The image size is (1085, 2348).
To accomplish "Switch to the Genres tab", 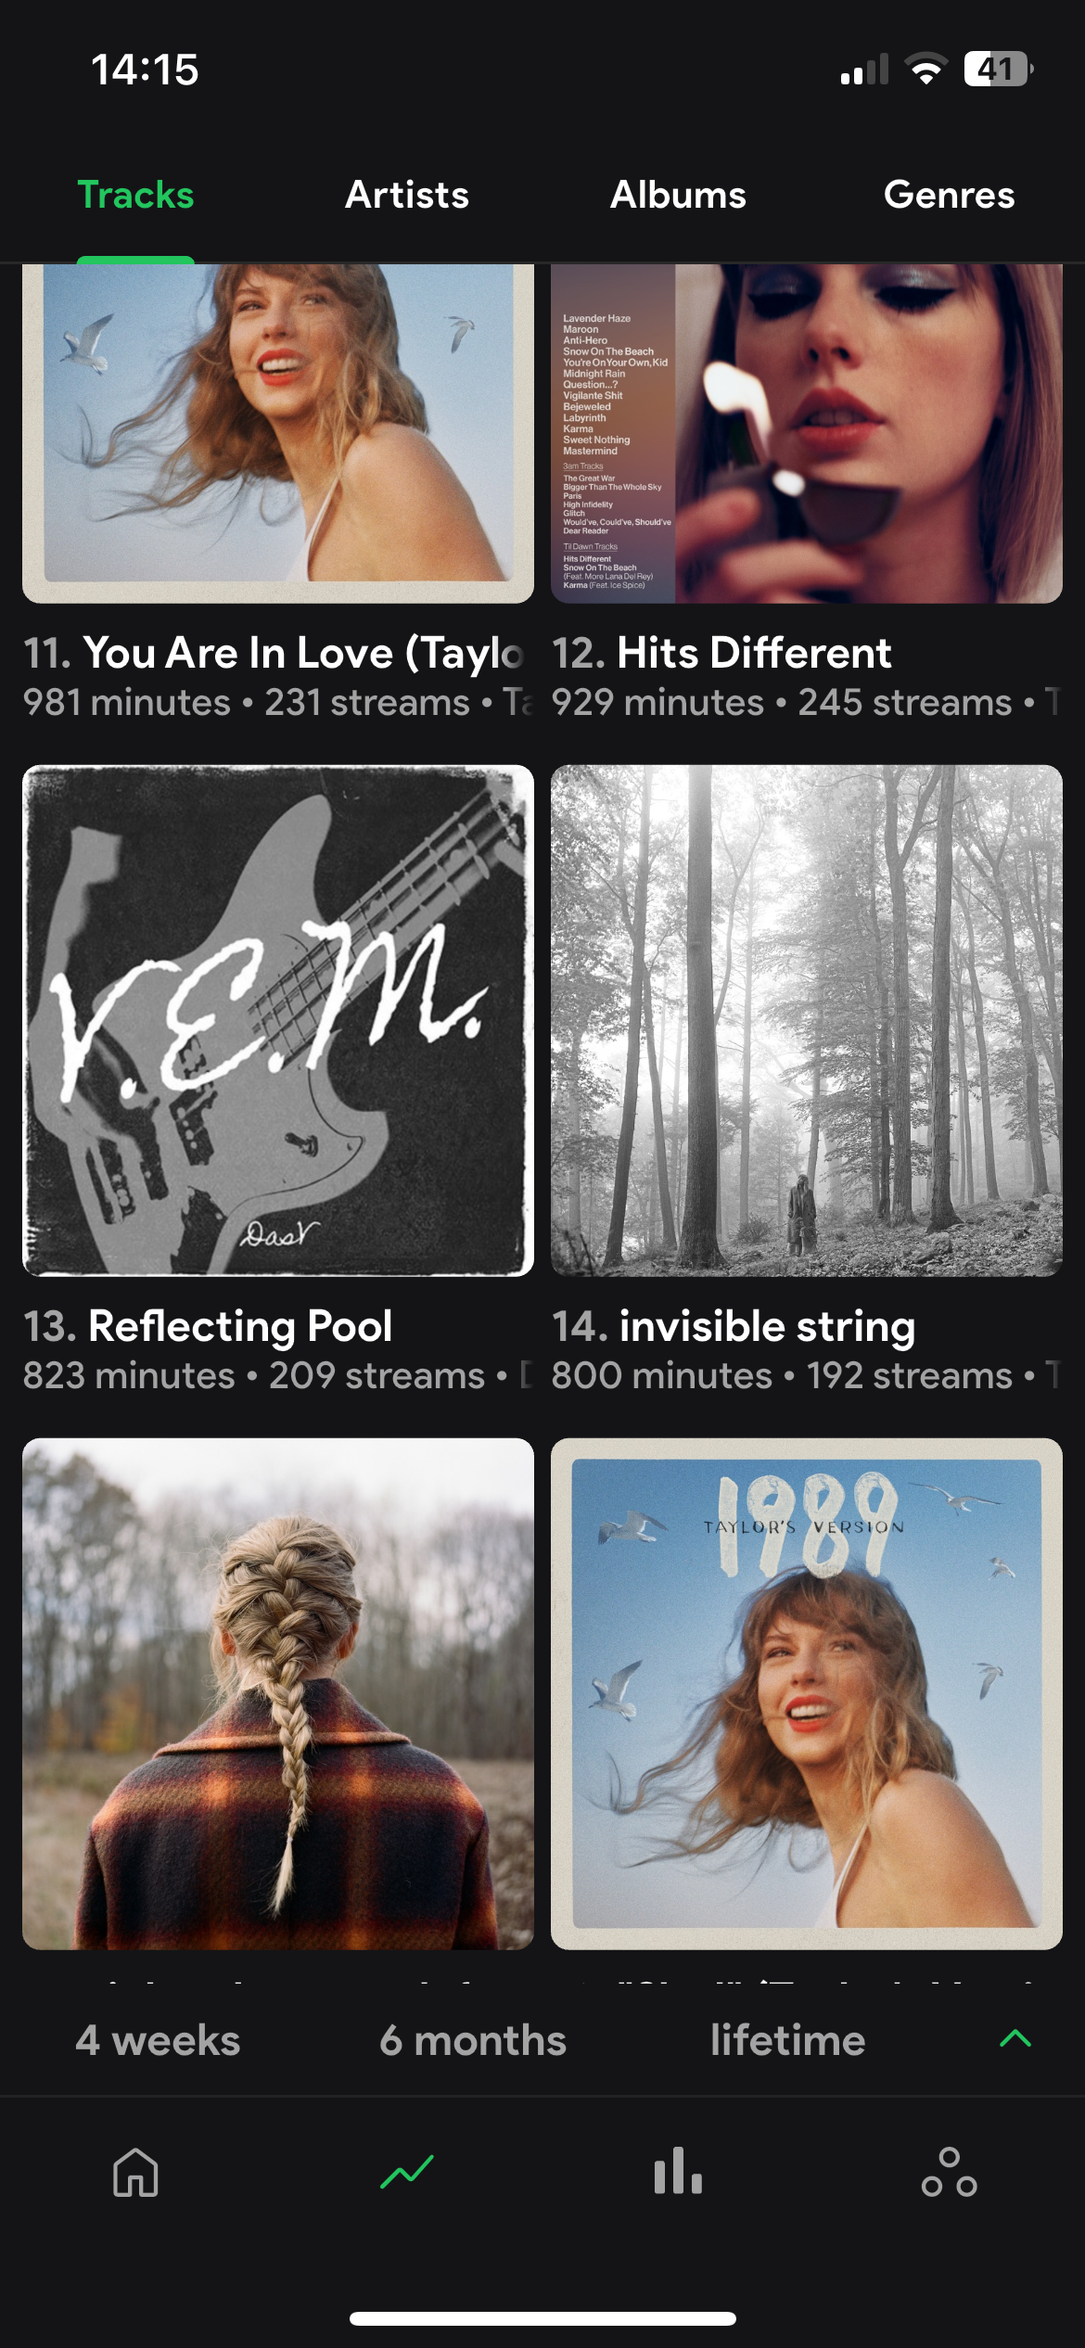I will (949, 196).
